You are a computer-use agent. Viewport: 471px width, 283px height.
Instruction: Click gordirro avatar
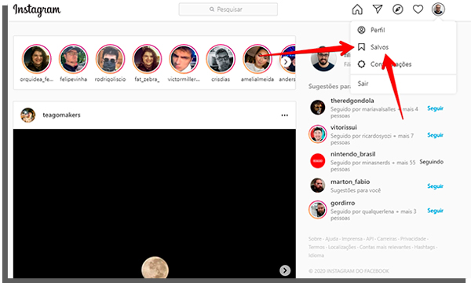click(317, 210)
